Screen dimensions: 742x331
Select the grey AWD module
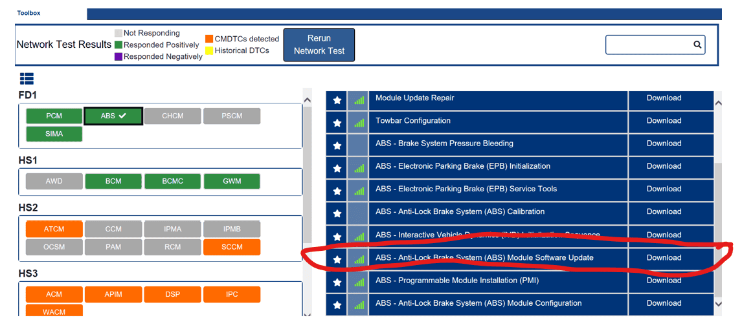tap(54, 181)
